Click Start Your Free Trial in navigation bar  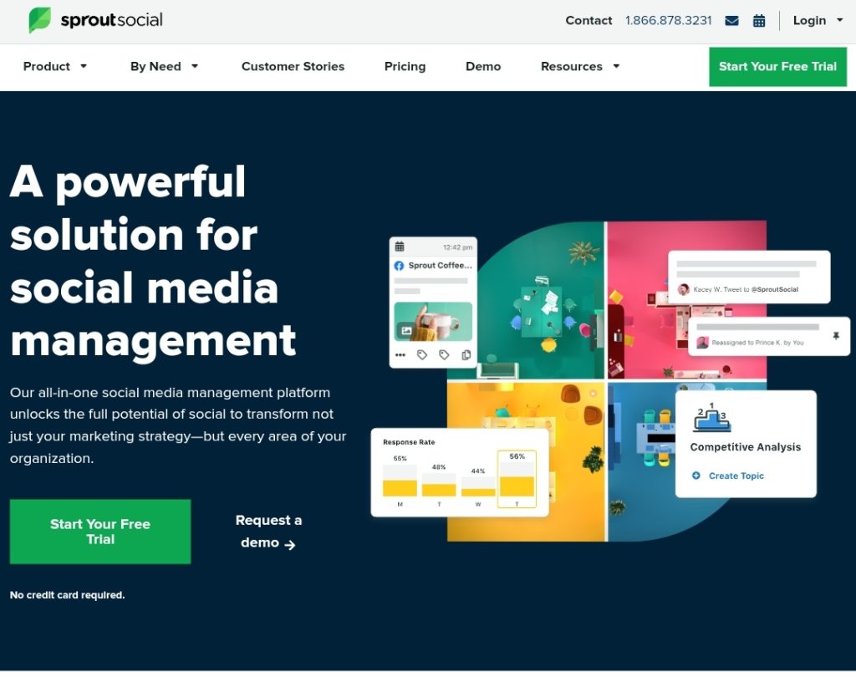[777, 67]
